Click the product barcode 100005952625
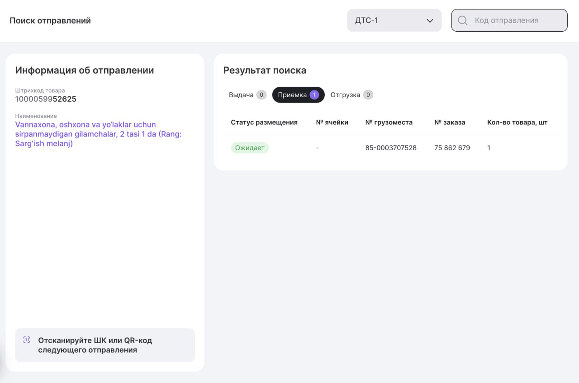Viewport: 579px width, 383px height. tap(46, 99)
